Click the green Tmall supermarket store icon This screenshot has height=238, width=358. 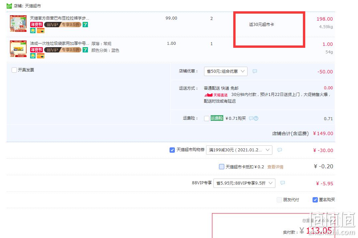[9, 6]
